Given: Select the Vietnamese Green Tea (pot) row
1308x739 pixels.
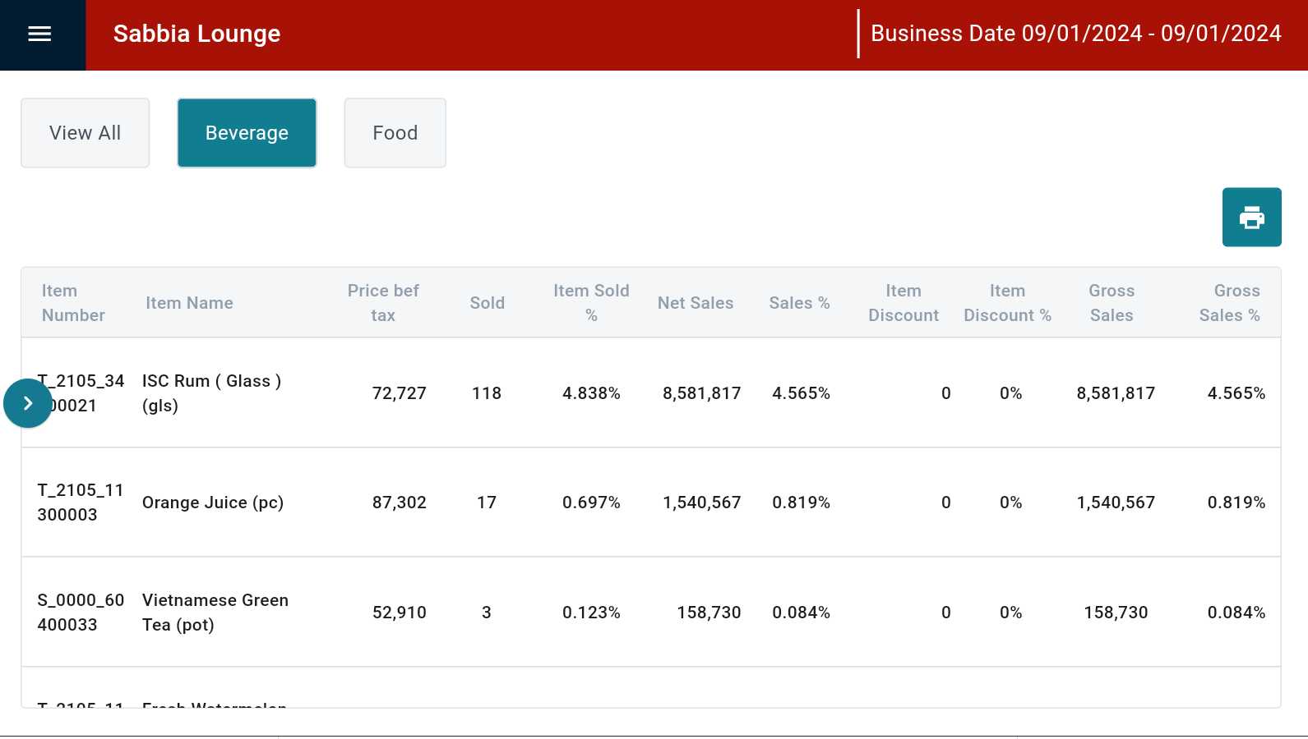Looking at the screenshot, I should (215, 613).
